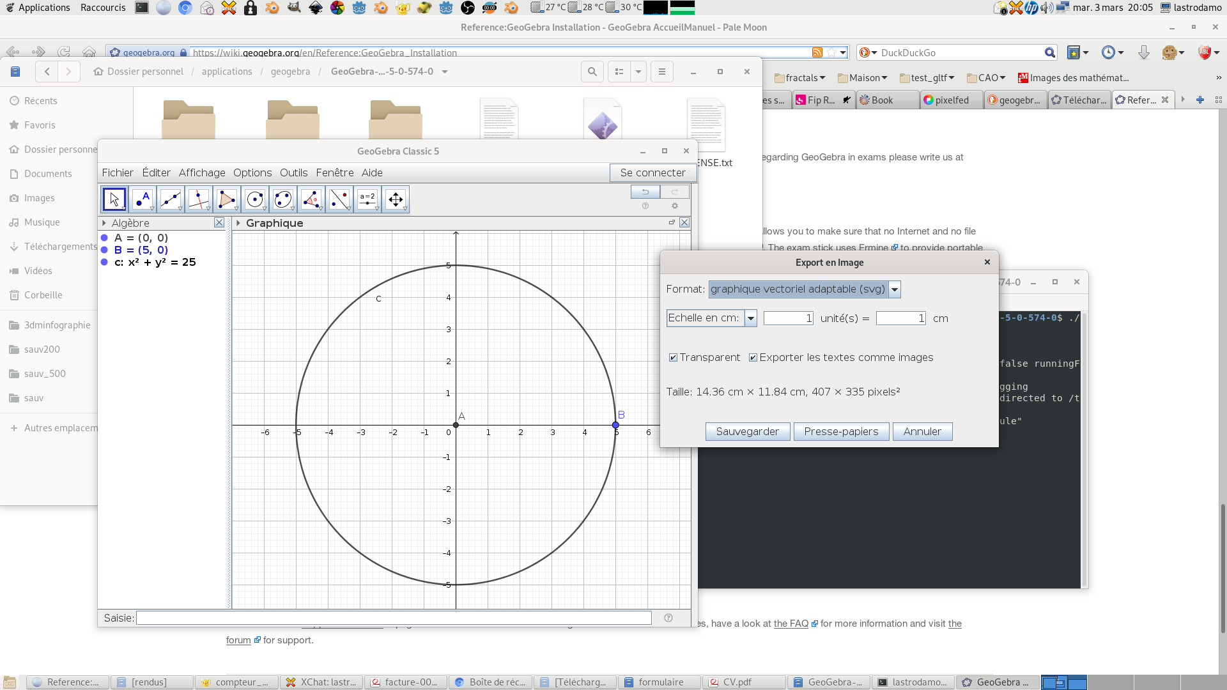Open the fractals bookmark folder

[x=800, y=78]
